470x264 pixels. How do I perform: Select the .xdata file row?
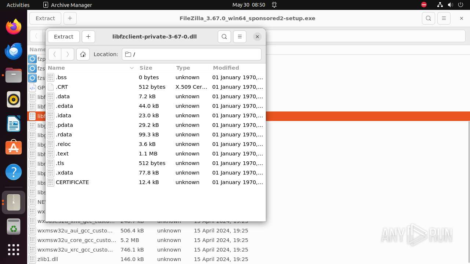[x=156, y=173]
